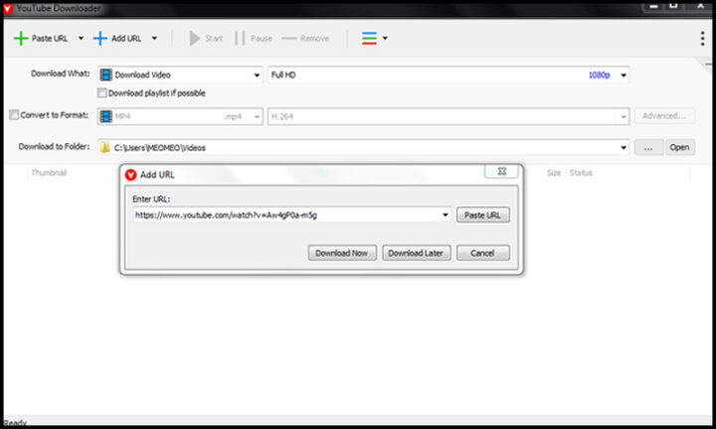The height and width of the screenshot is (429, 716).
Task: Check Download playlist if possible
Action: pyautogui.click(x=102, y=94)
